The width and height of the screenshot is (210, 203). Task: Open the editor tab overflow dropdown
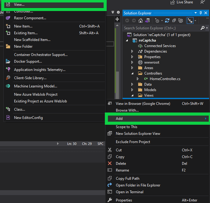click(x=113, y=12)
